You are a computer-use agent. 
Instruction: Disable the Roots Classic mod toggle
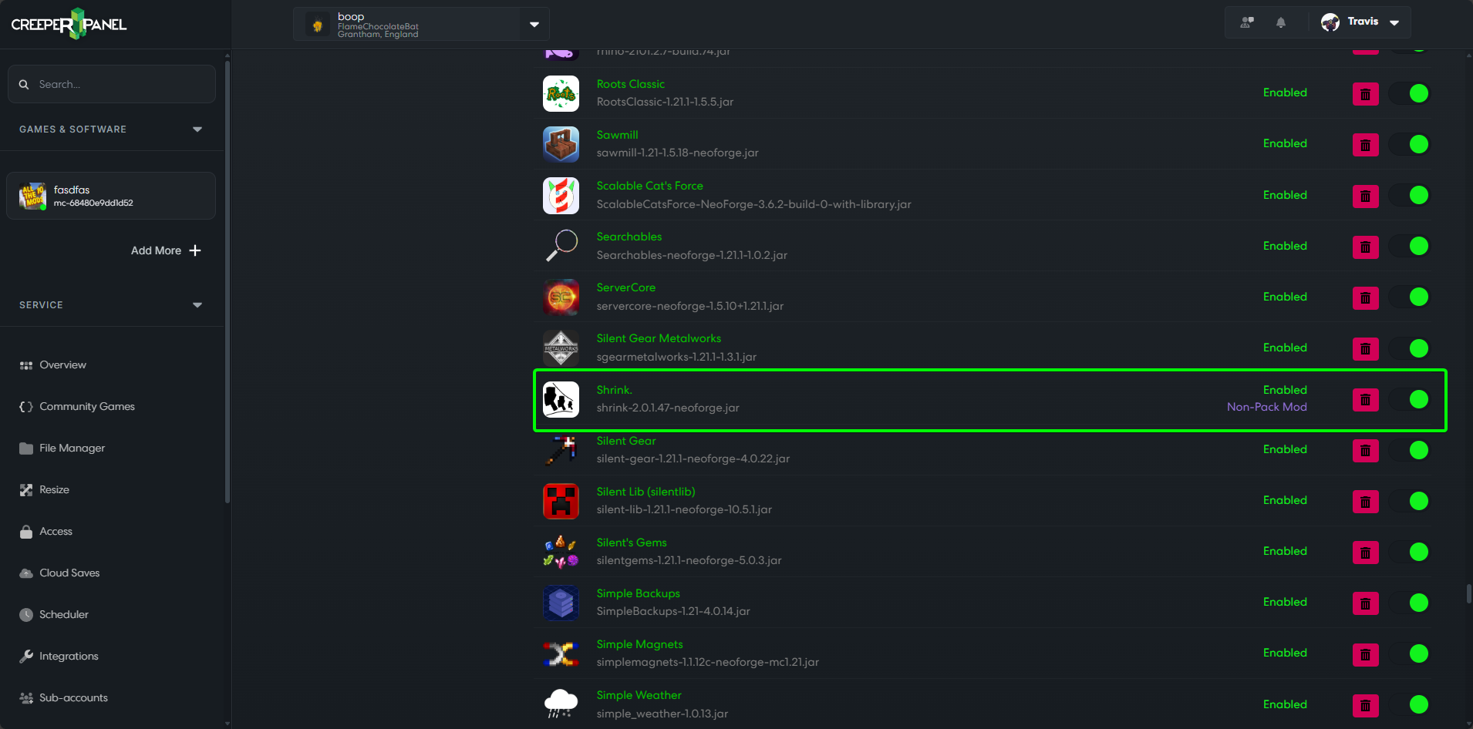(1409, 93)
